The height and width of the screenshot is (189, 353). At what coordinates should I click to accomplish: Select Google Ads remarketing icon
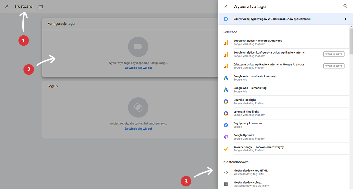(226, 90)
